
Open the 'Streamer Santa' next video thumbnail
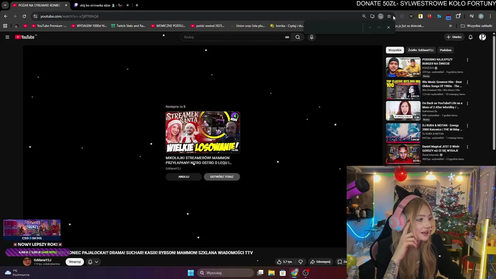click(x=203, y=132)
